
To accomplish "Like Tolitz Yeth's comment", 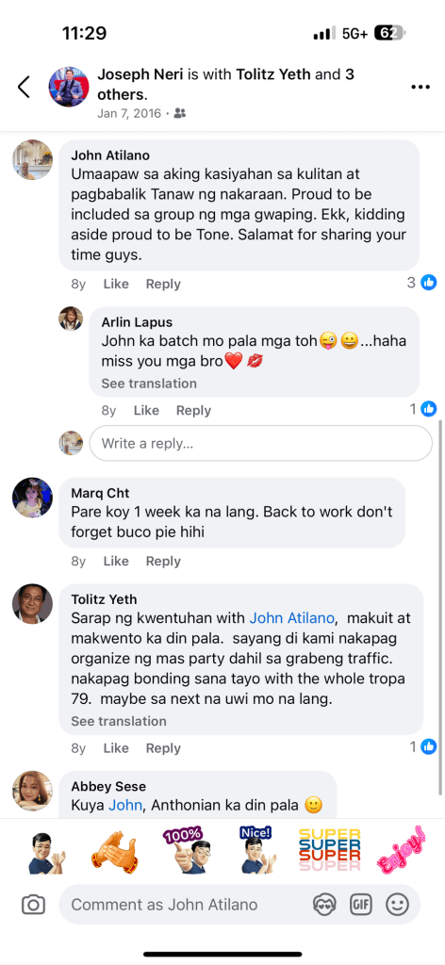I will point(116,747).
